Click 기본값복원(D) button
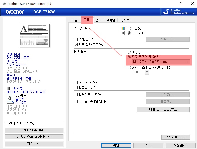Image resolution: width=197 pixels, height=149 pixels. click(175, 137)
